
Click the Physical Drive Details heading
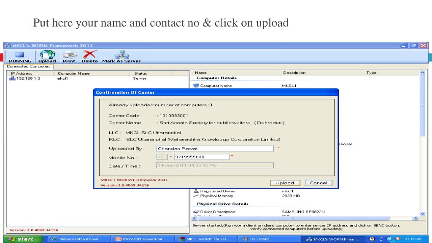(x=223, y=204)
